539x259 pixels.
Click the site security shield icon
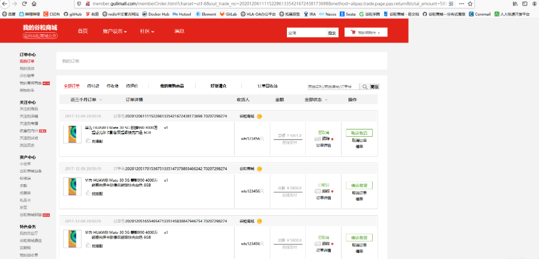coord(79,4)
